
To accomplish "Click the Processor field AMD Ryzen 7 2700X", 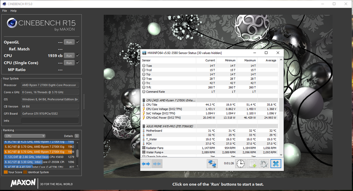I will tap(50, 85).
